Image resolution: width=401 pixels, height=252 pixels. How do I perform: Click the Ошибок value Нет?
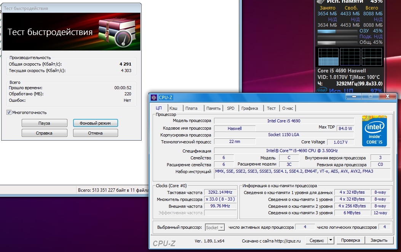[127, 100]
